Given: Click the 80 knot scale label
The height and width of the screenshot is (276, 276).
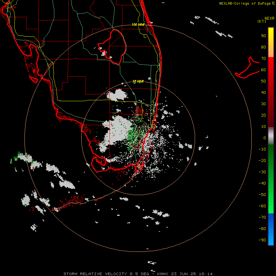Looking at the screenshot, I should (x=263, y=47).
